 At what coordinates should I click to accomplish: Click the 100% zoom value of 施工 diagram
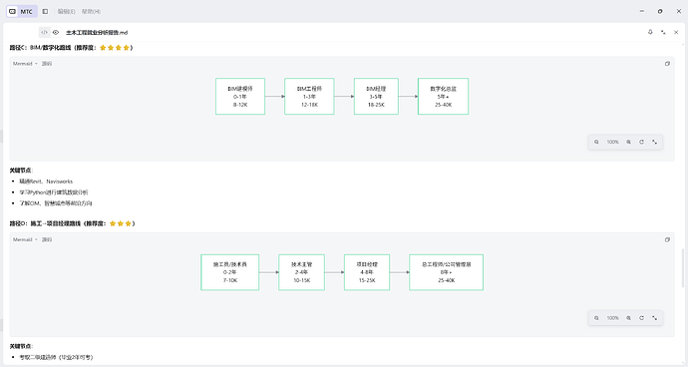[x=612, y=318]
